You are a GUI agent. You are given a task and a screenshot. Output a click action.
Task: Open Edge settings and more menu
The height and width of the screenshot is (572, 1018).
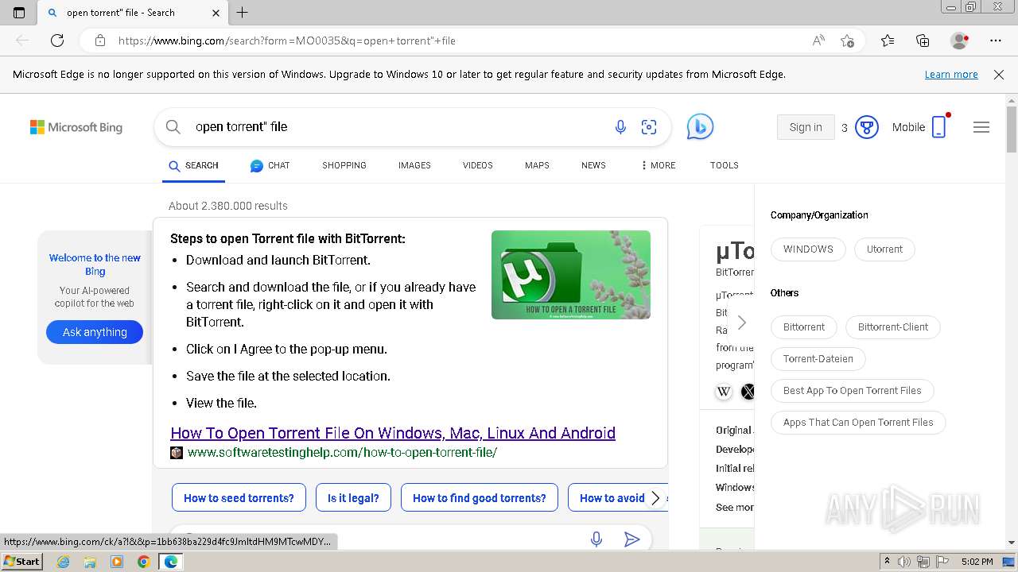click(996, 41)
